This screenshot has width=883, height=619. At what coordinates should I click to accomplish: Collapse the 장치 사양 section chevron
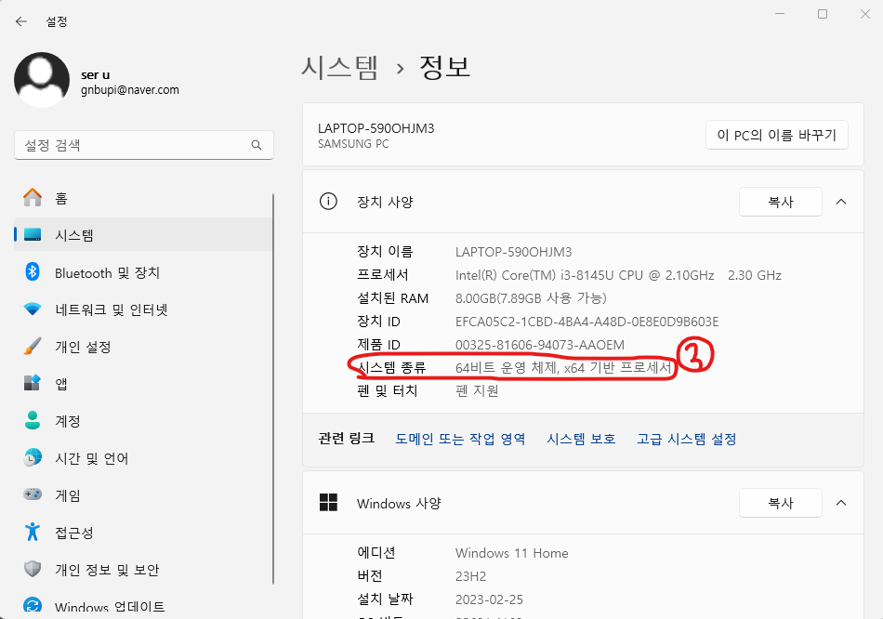(x=841, y=202)
